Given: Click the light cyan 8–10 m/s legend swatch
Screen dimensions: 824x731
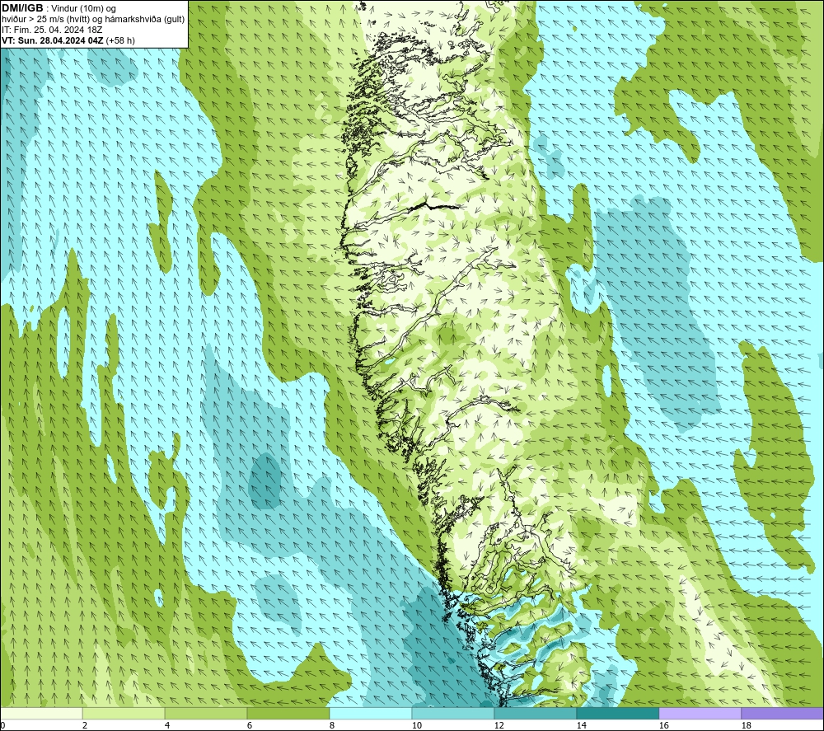Looking at the screenshot, I should (371, 713).
